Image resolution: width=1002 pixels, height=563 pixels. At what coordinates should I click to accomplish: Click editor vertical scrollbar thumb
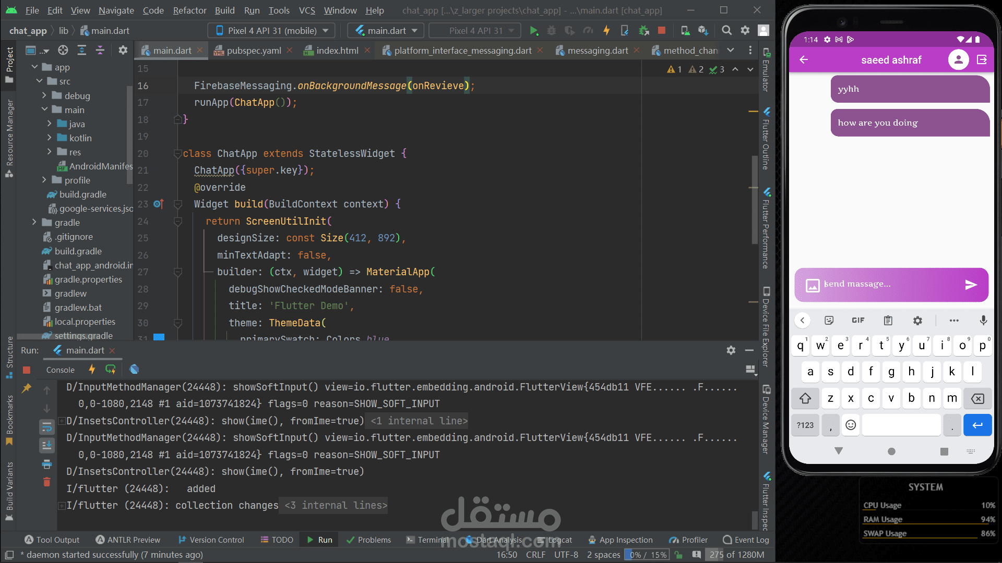pyautogui.click(x=755, y=199)
